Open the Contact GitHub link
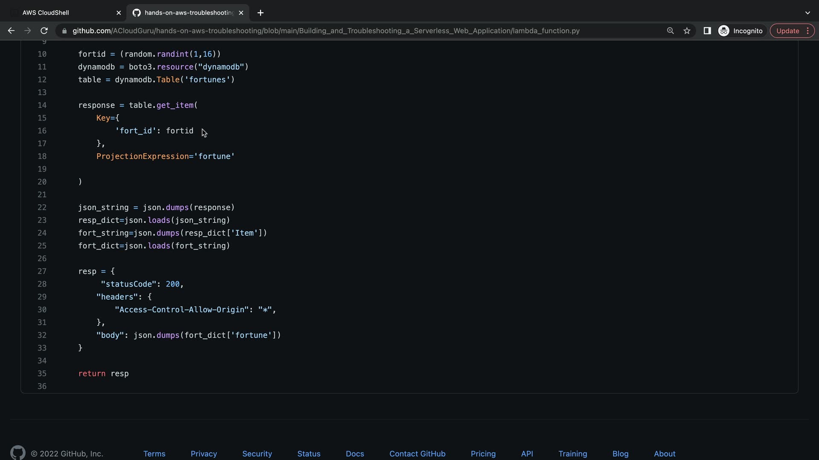The image size is (819, 460). coord(417,454)
